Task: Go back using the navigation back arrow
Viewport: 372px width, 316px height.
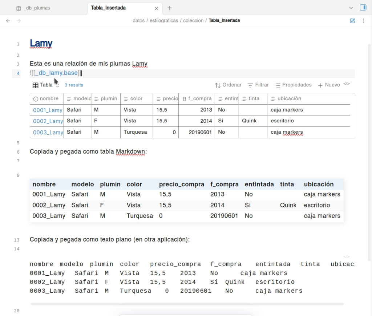Action: tap(8, 21)
